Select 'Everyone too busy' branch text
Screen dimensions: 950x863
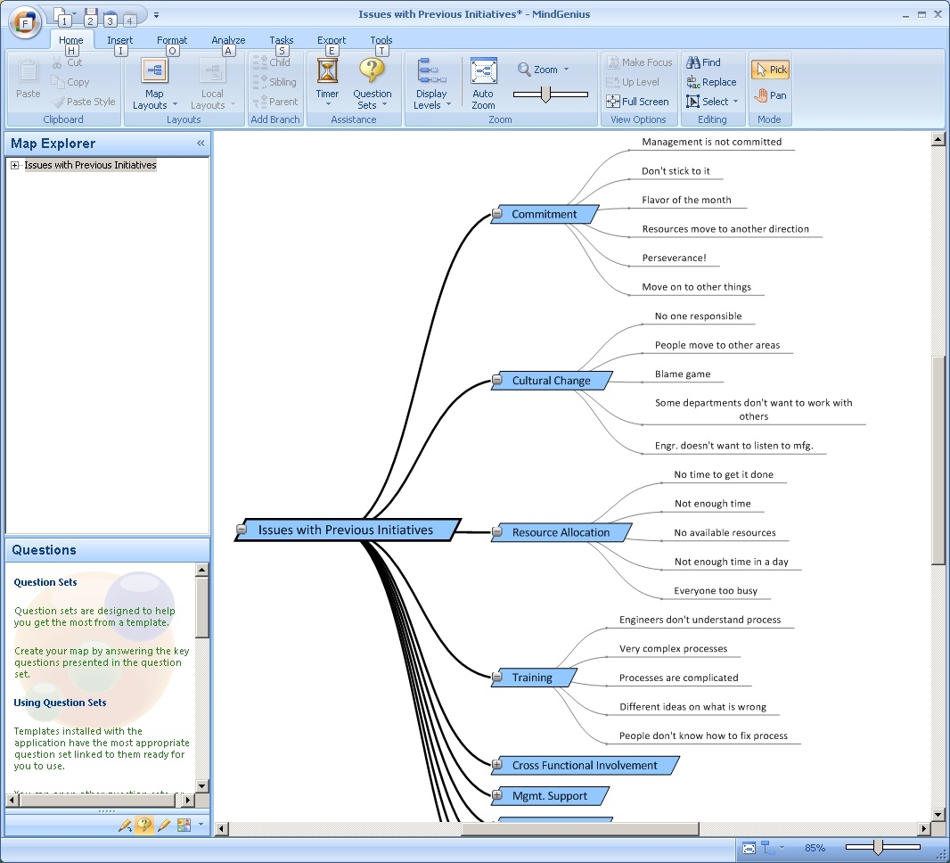pos(716,590)
